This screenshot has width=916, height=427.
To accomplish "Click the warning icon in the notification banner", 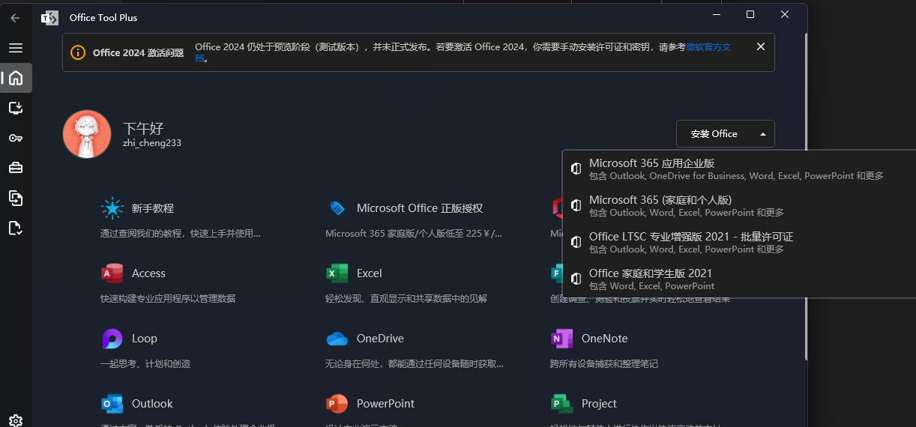I will (78, 52).
